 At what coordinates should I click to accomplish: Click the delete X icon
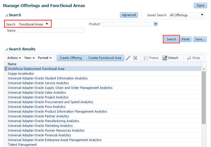[x=135, y=58]
